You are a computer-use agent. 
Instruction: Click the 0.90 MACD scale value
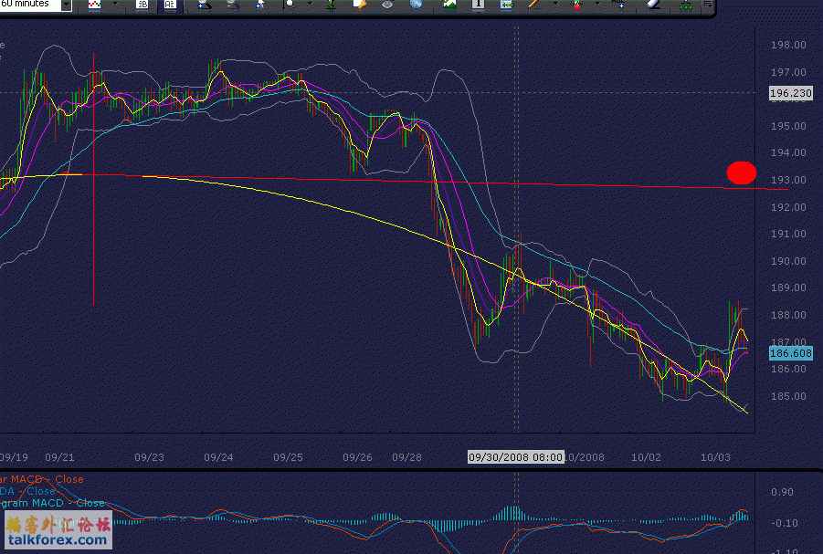782,492
